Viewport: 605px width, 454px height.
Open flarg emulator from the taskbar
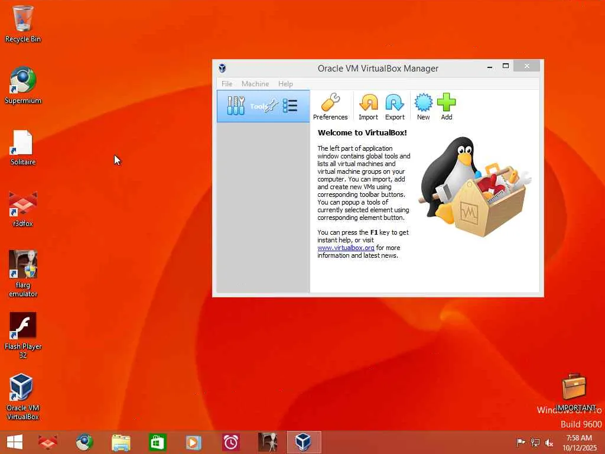[x=268, y=442]
